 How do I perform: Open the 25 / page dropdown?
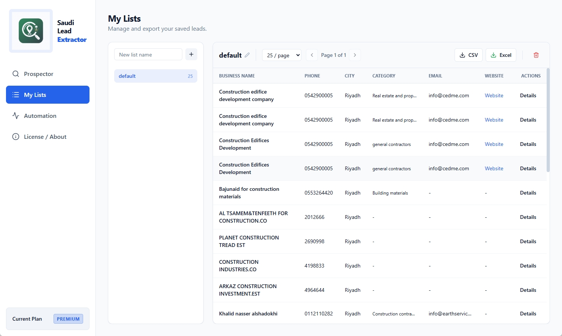(282, 55)
